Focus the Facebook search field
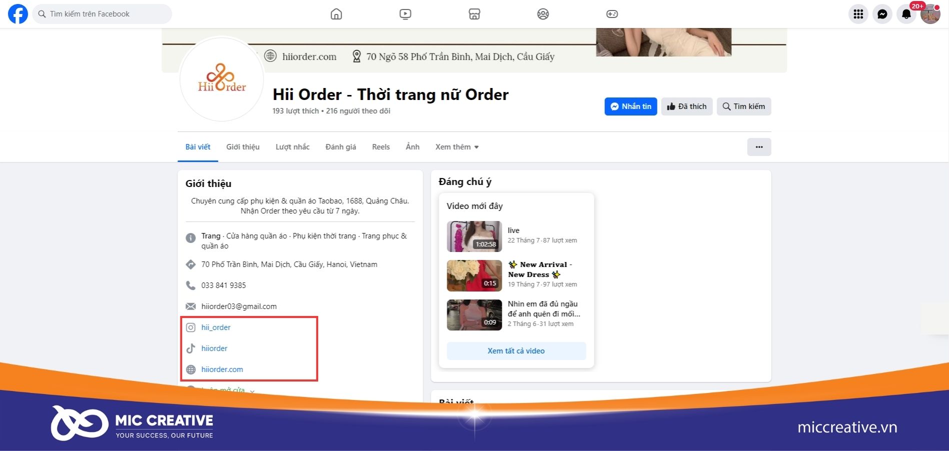The width and height of the screenshot is (949, 451). [103, 14]
